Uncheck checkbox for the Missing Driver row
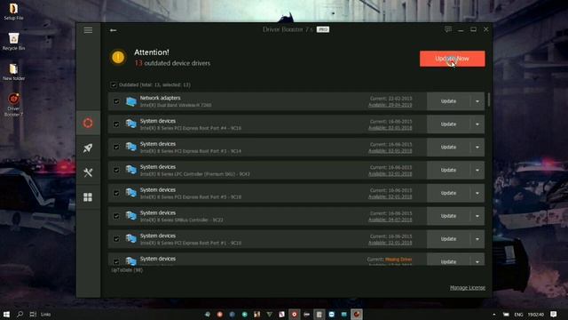 click(116, 261)
